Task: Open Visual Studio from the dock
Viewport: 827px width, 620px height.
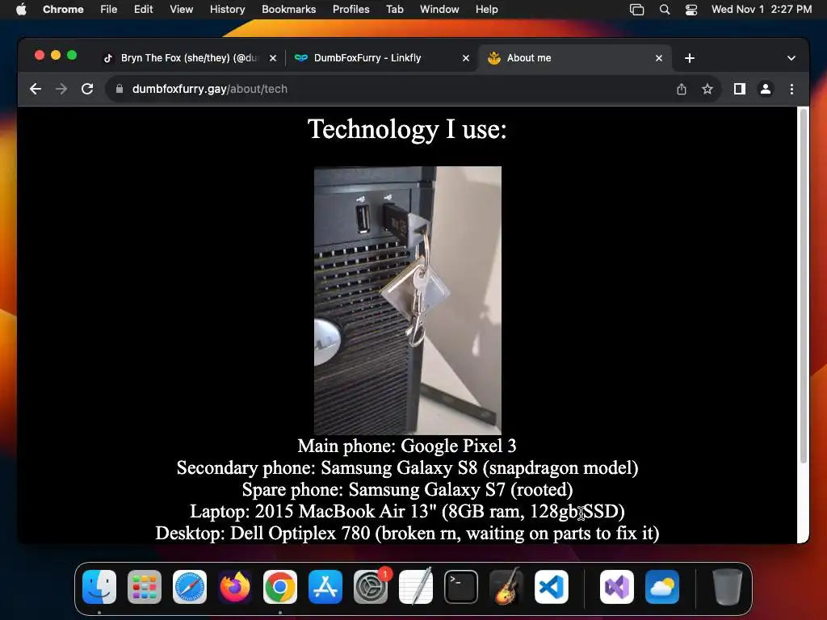Action: 617,587
